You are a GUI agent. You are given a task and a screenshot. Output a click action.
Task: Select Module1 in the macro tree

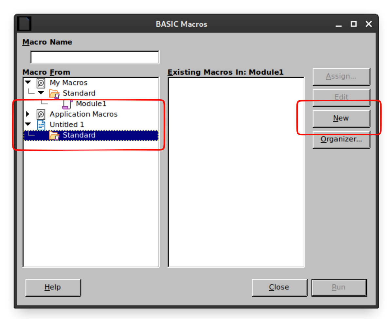(x=91, y=103)
